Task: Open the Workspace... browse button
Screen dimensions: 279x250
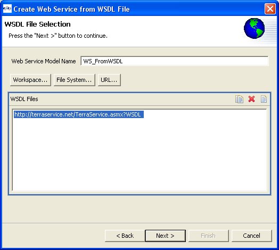Action: pyautogui.click(x=30, y=80)
